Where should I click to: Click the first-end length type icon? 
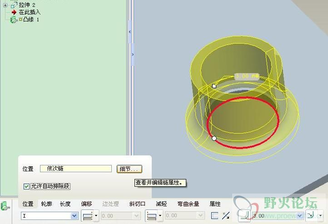88,216
